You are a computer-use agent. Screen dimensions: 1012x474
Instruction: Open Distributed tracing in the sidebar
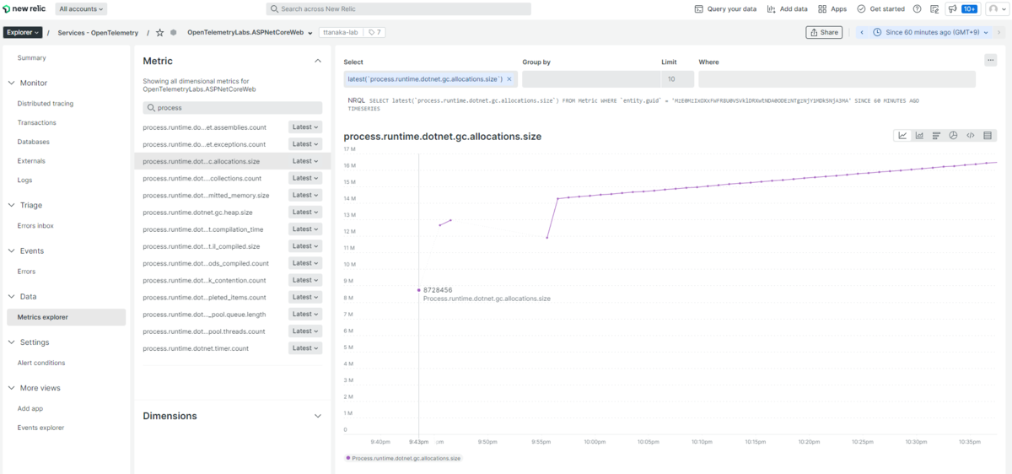click(x=46, y=103)
